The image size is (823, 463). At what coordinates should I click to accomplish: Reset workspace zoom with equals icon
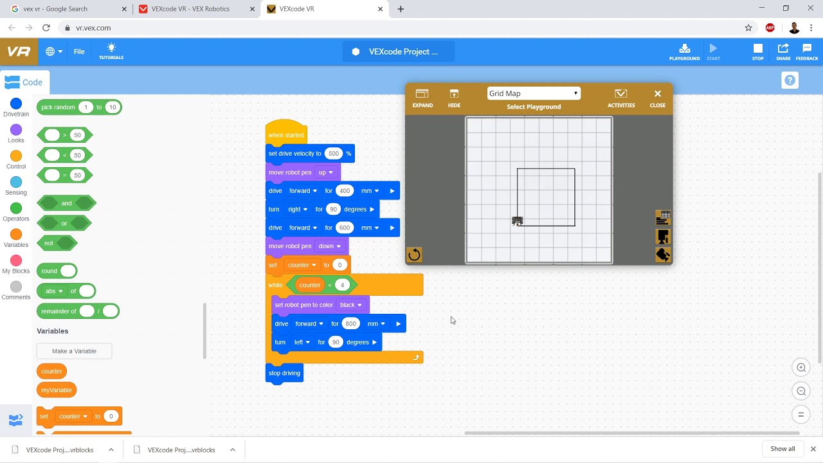pos(801,415)
